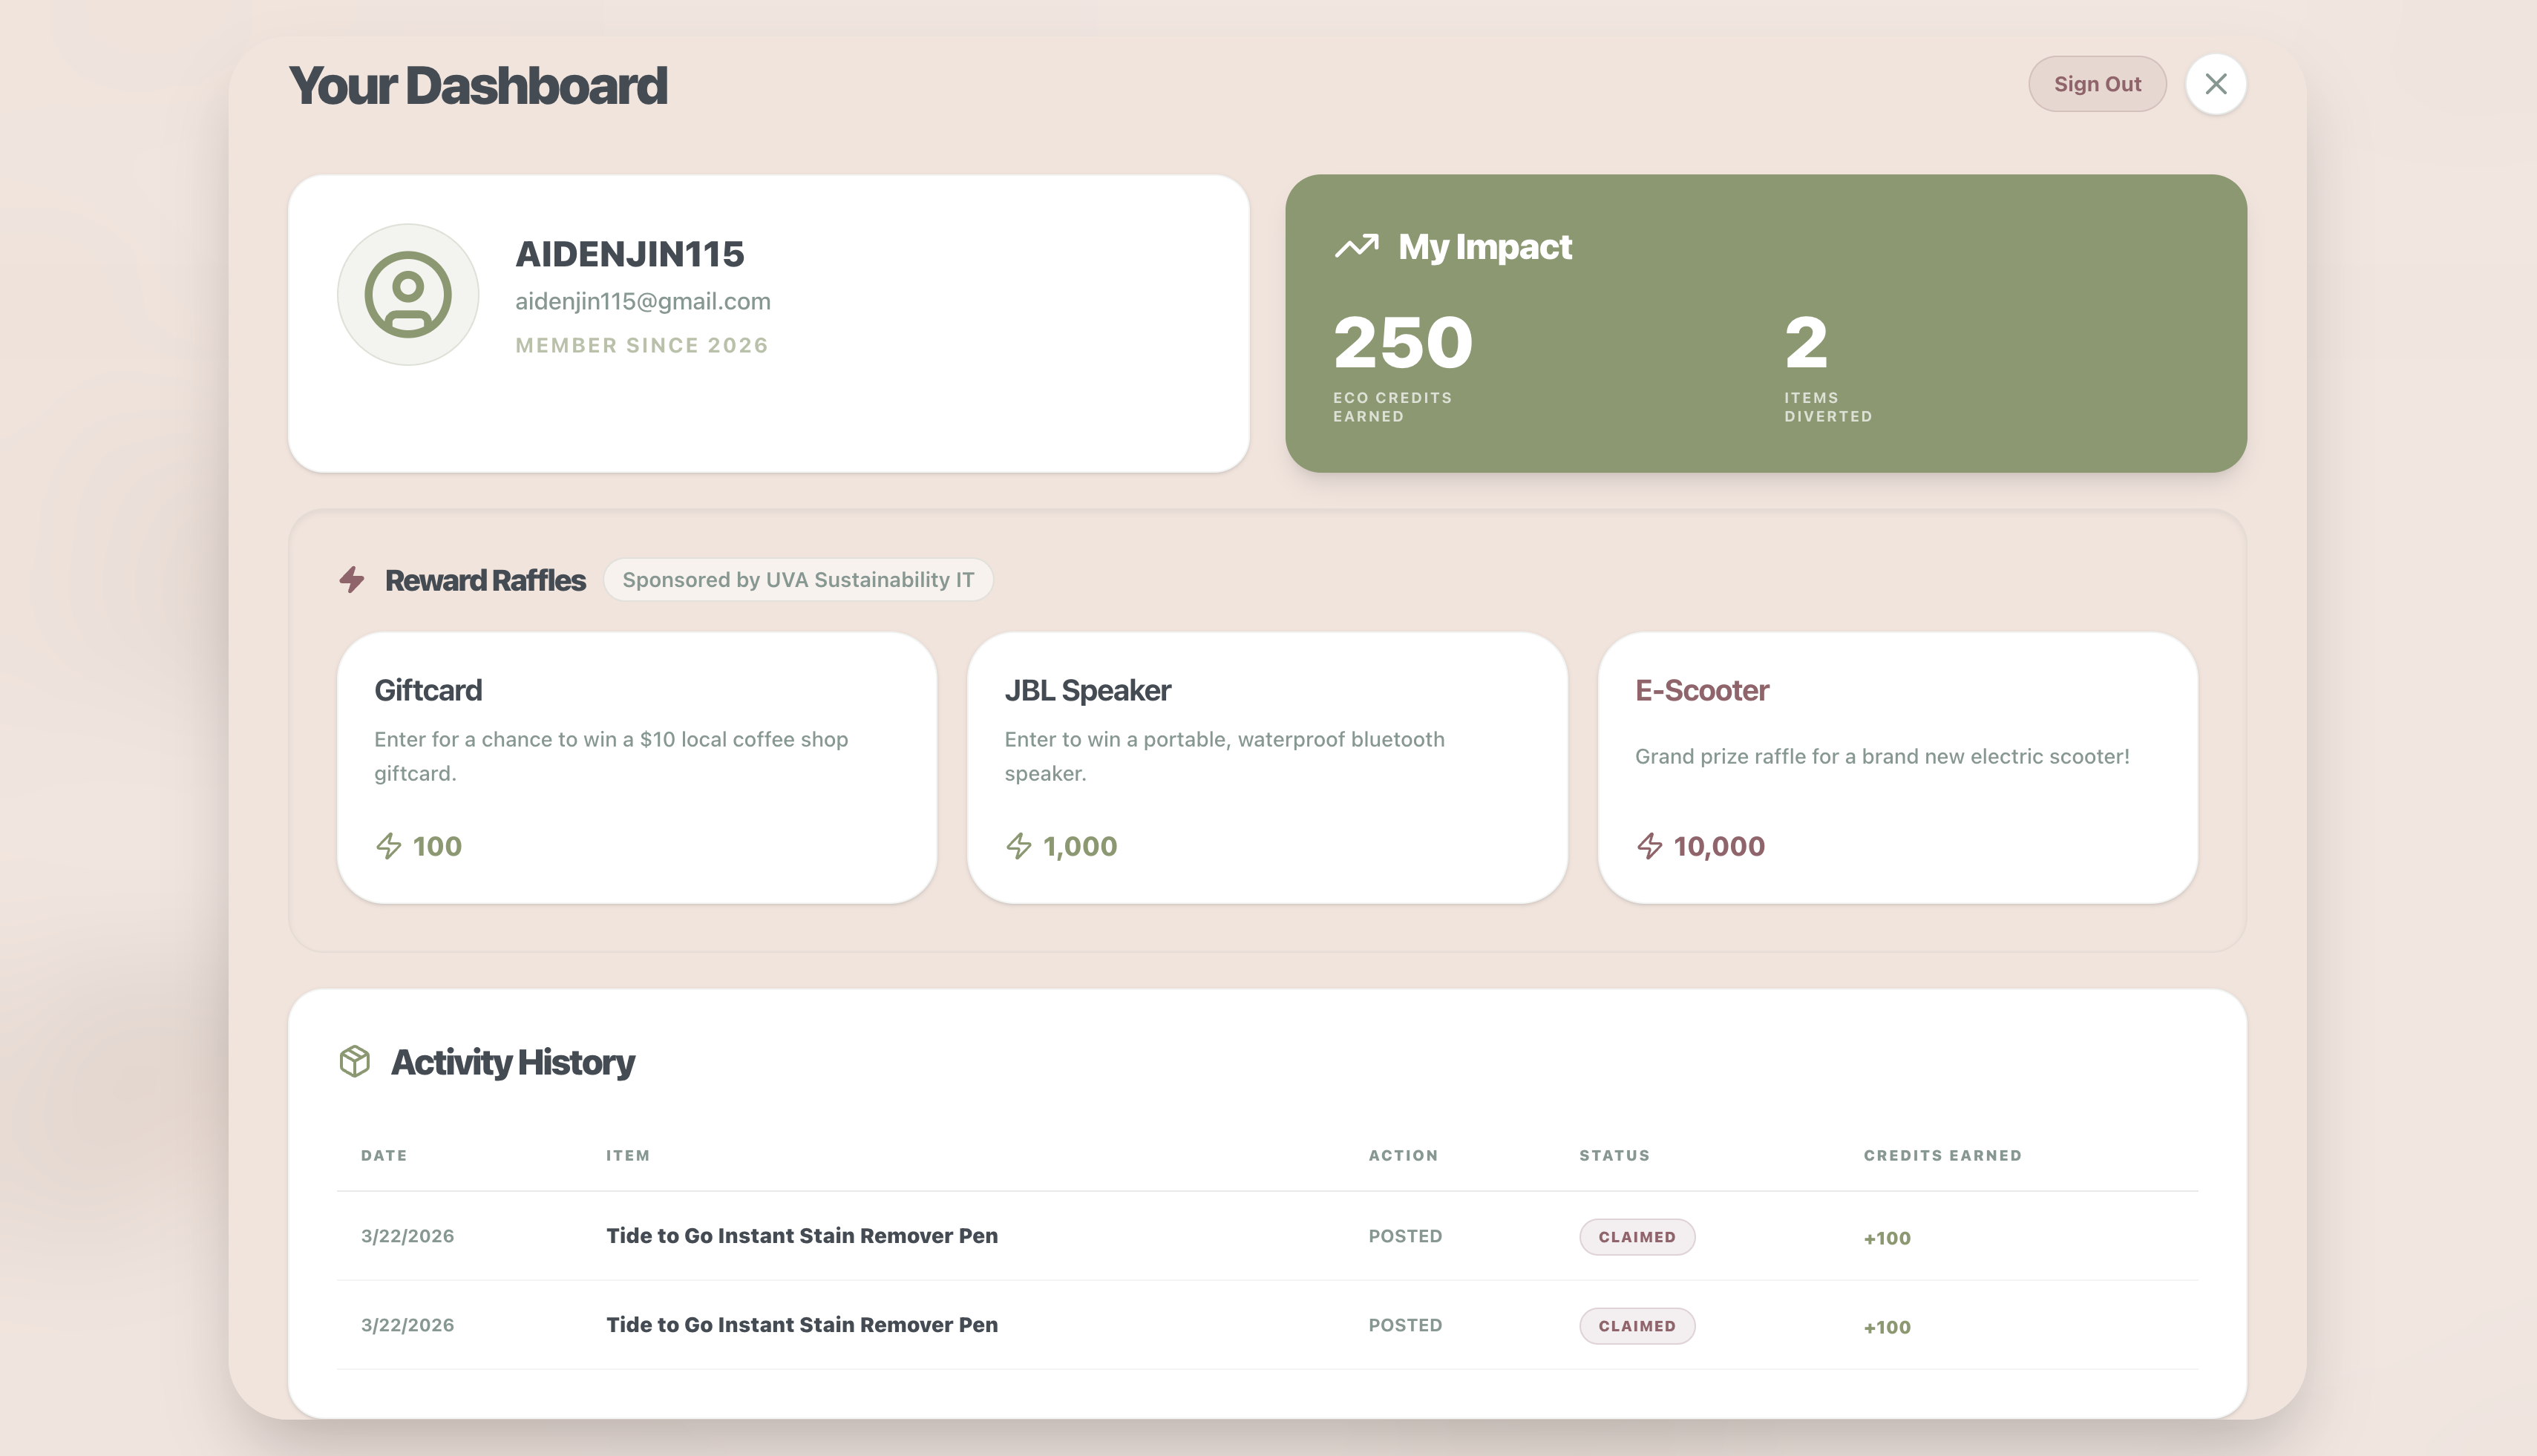Image resolution: width=2537 pixels, height=1456 pixels.
Task: Click the Credits Earned column header
Action: pos(1941,1155)
